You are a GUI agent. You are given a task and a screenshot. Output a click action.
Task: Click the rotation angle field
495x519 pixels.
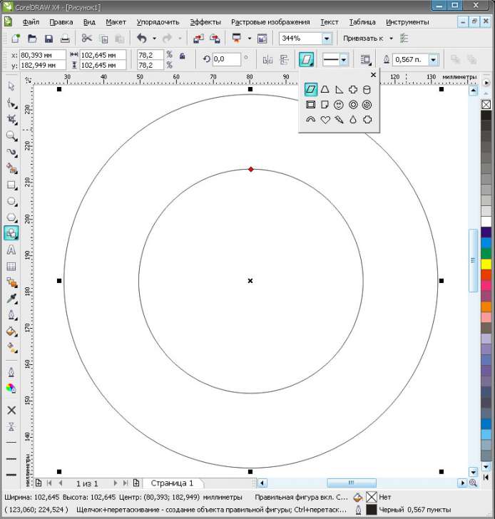click(227, 59)
